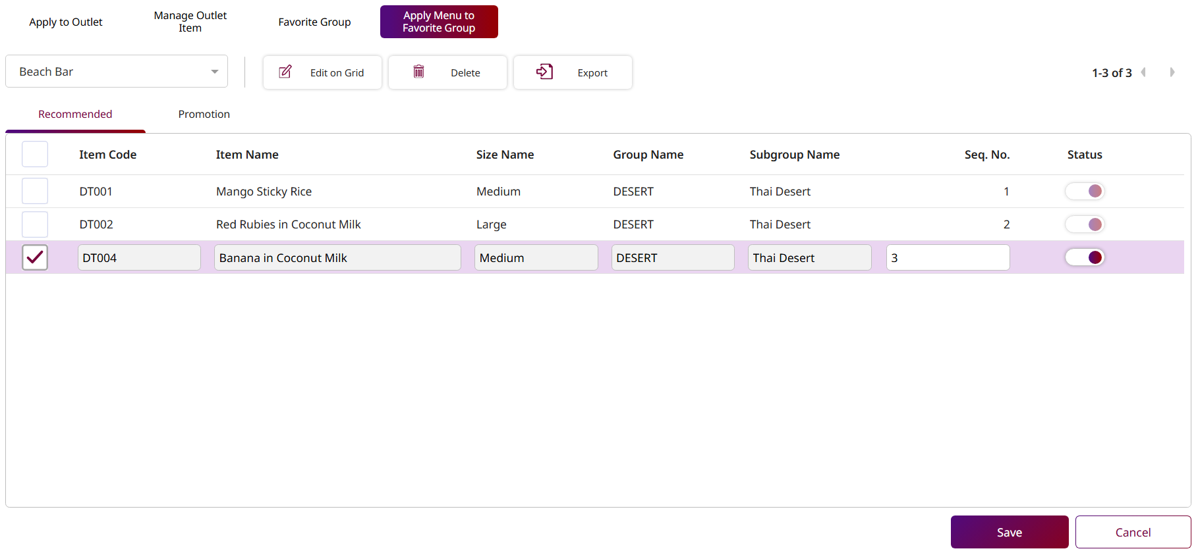Image resolution: width=1198 pixels, height=555 pixels.
Task: Select the DT001 row checkbox
Action: (x=35, y=191)
